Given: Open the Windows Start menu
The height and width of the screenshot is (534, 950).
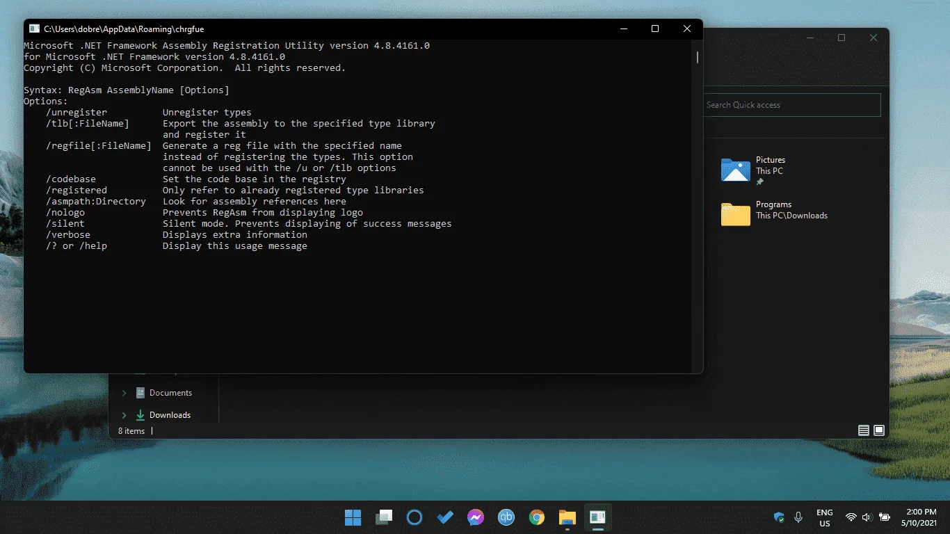Looking at the screenshot, I should (353, 517).
